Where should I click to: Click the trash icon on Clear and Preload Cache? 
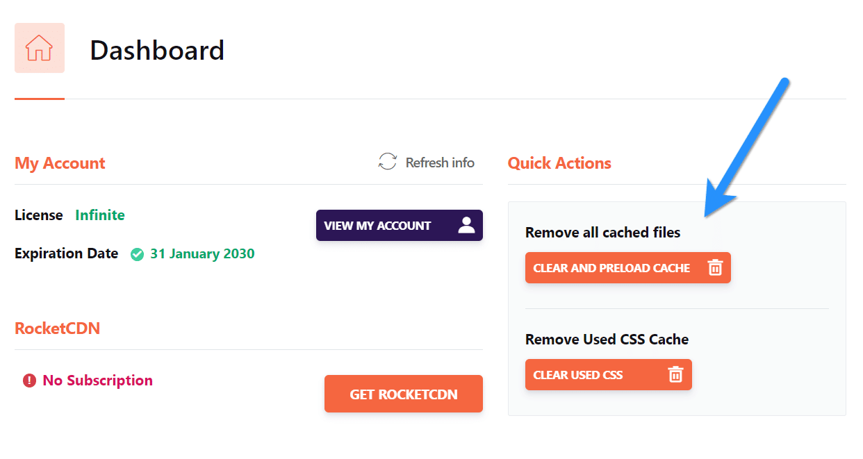pos(714,267)
